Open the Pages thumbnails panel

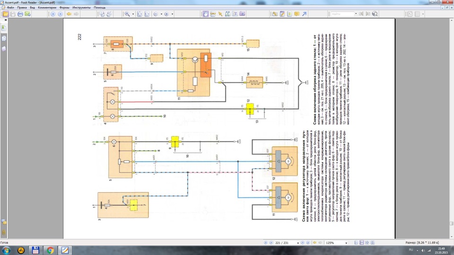click(4, 38)
